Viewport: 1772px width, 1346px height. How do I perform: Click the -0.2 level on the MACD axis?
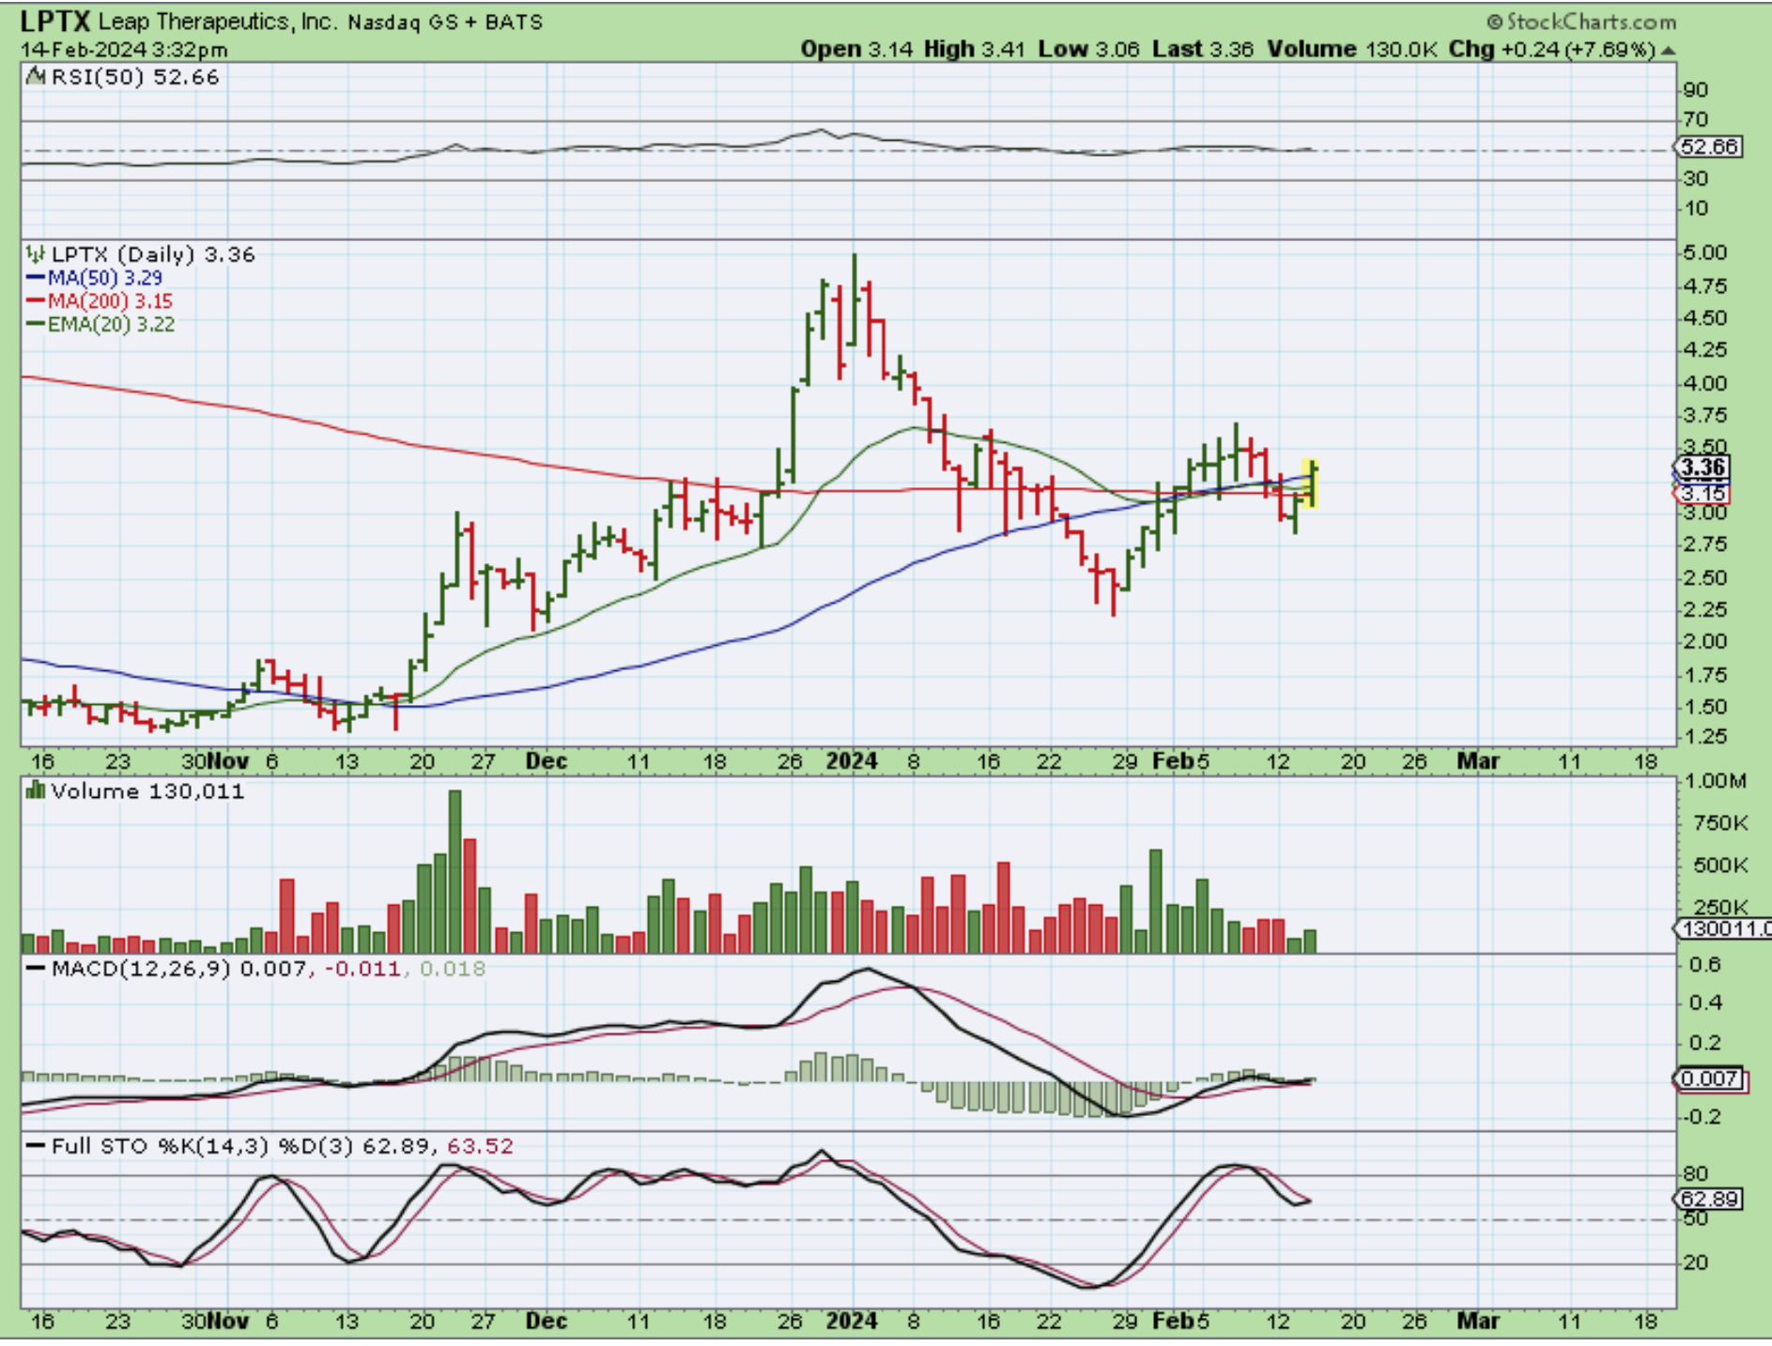click(1702, 1117)
